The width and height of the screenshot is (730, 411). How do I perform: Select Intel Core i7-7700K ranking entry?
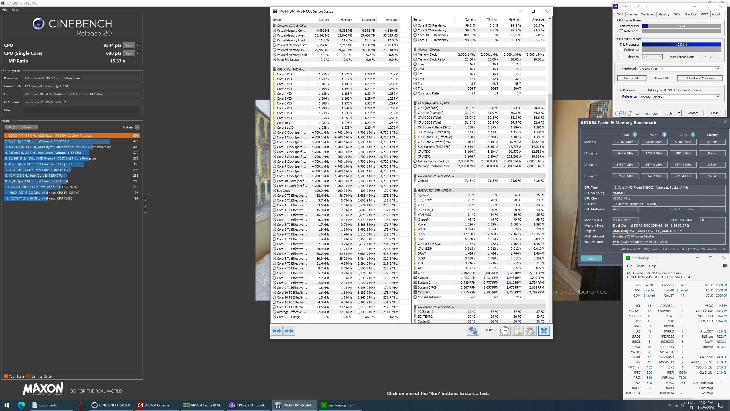tap(72, 141)
